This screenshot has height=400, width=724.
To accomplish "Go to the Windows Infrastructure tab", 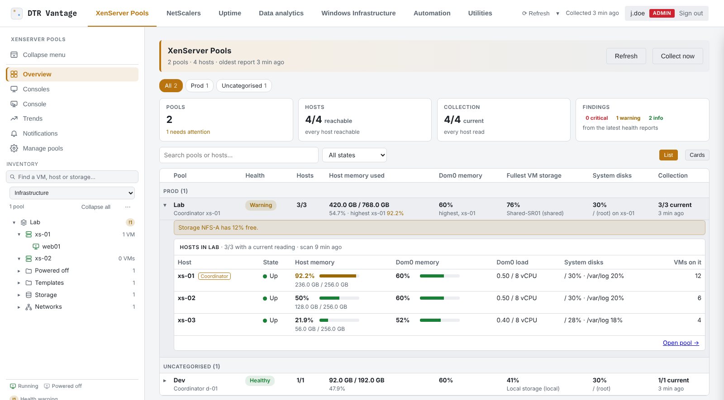I will click(358, 13).
